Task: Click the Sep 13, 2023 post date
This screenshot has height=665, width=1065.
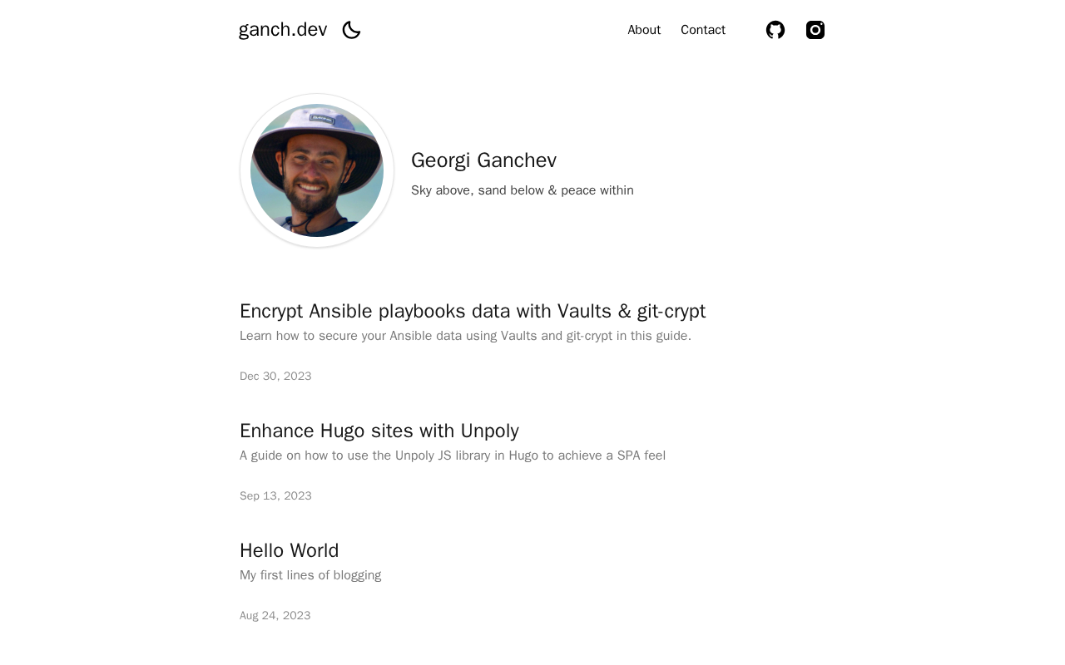Action: [275, 496]
